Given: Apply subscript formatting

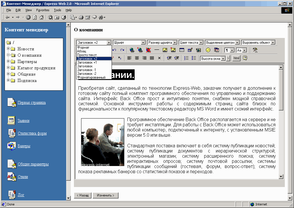Looking at the screenshot, I should (120, 58).
